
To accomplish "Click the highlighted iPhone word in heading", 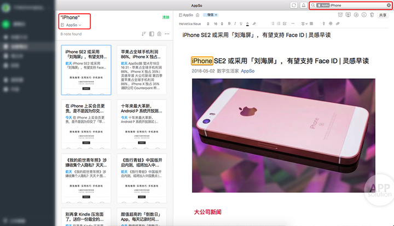I will click(x=202, y=61).
